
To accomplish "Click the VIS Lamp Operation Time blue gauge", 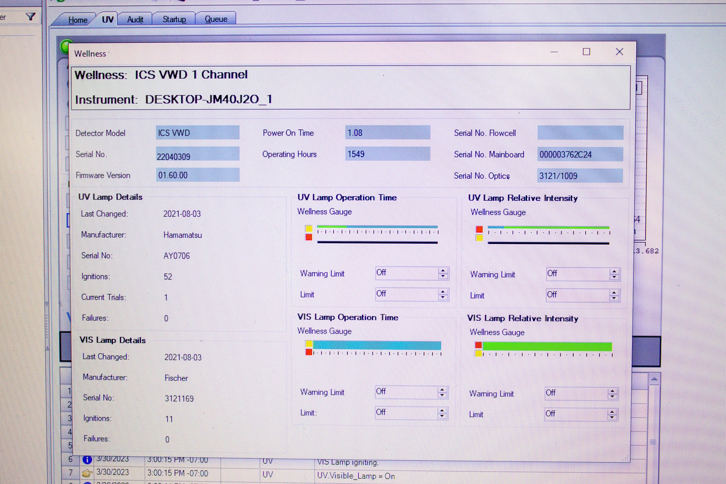I will (x=377, y=345).
